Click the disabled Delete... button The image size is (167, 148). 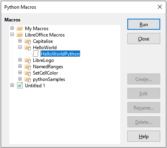(144, 122)
